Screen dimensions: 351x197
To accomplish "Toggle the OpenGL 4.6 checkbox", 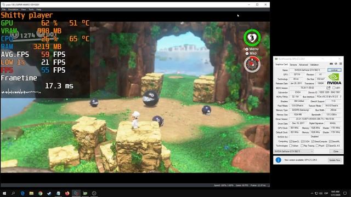I will [327, 146].
